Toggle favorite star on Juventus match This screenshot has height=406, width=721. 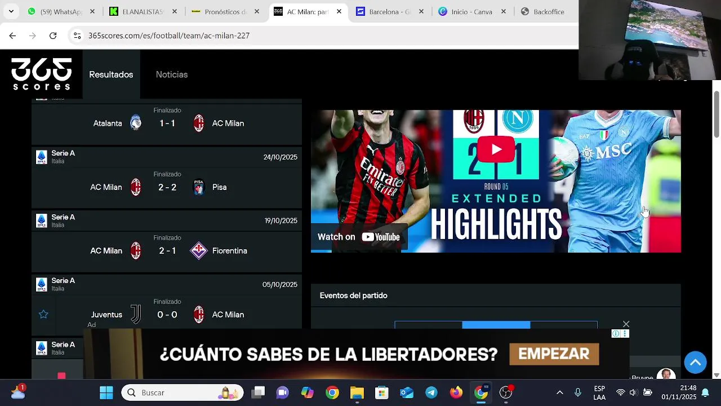click(x=43, y=314)
